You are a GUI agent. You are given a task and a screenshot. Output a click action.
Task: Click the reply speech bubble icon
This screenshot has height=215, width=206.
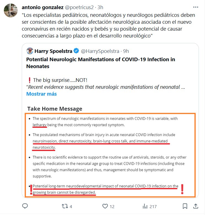[25, 206]
